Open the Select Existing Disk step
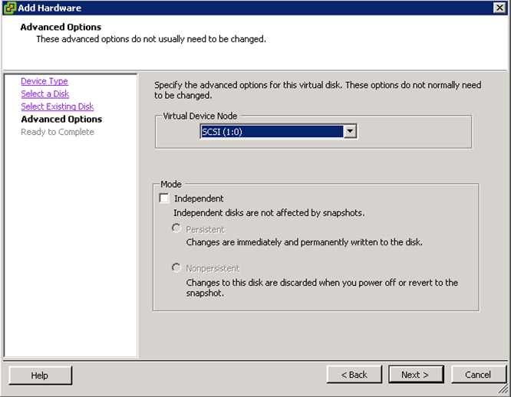This screenshot has width=511, height=397. (58, 107)
